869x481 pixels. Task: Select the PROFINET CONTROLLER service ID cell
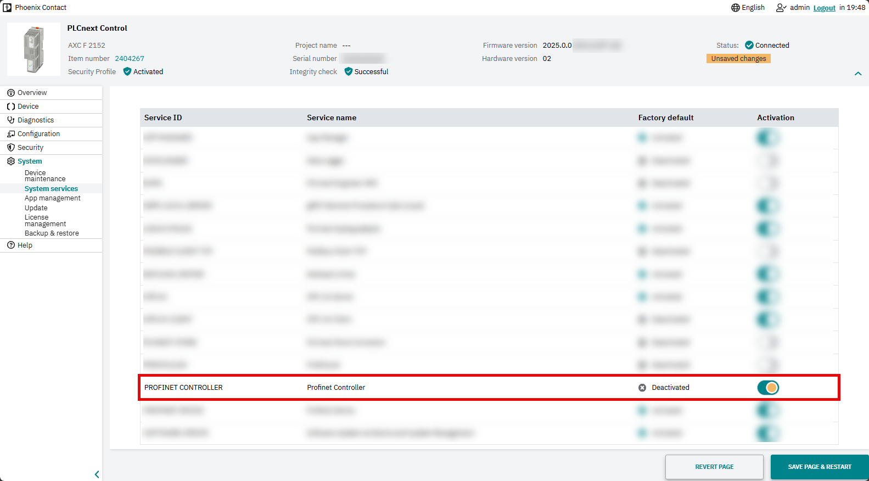tap(183, 388)
